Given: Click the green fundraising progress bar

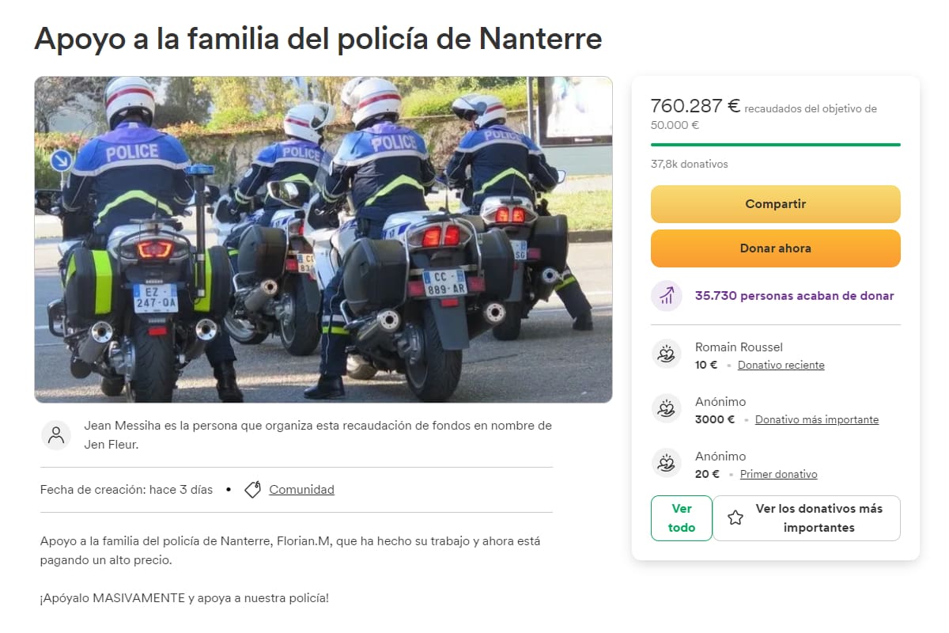Looking at the screenshot, I should pos(775,145).
